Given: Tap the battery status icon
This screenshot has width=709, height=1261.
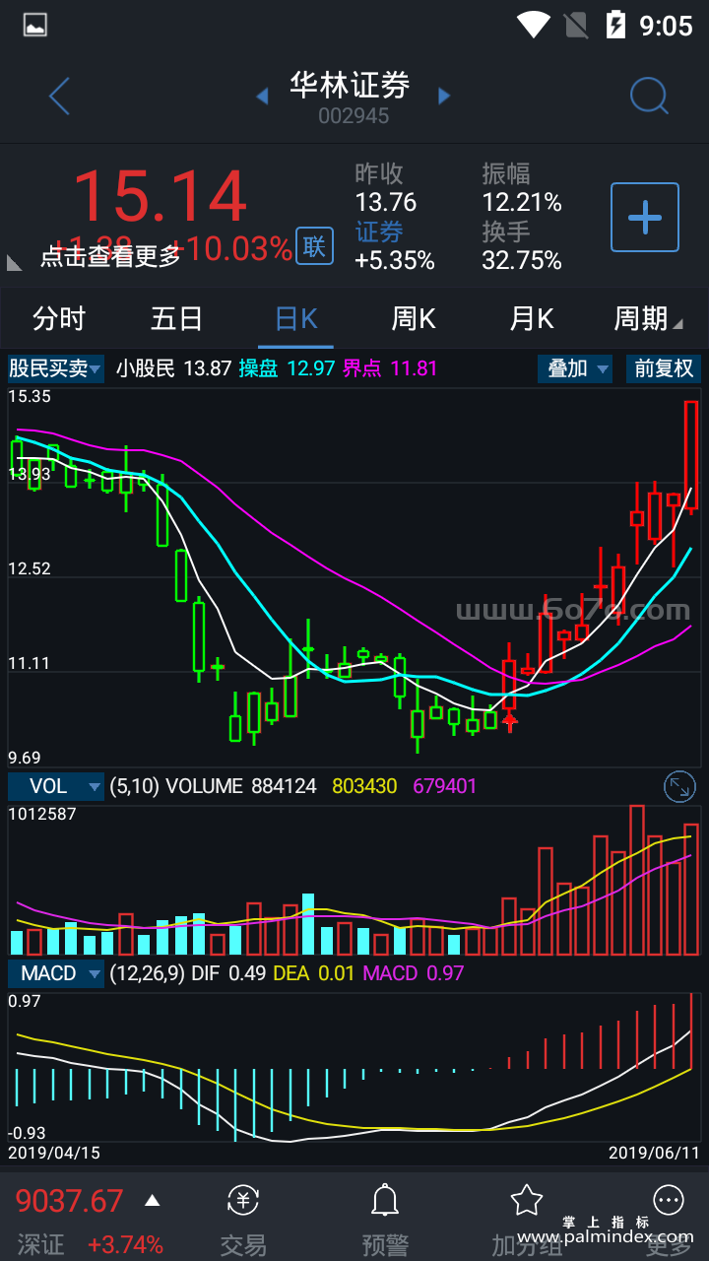Looking at the screenshot, I should [615, 25].
